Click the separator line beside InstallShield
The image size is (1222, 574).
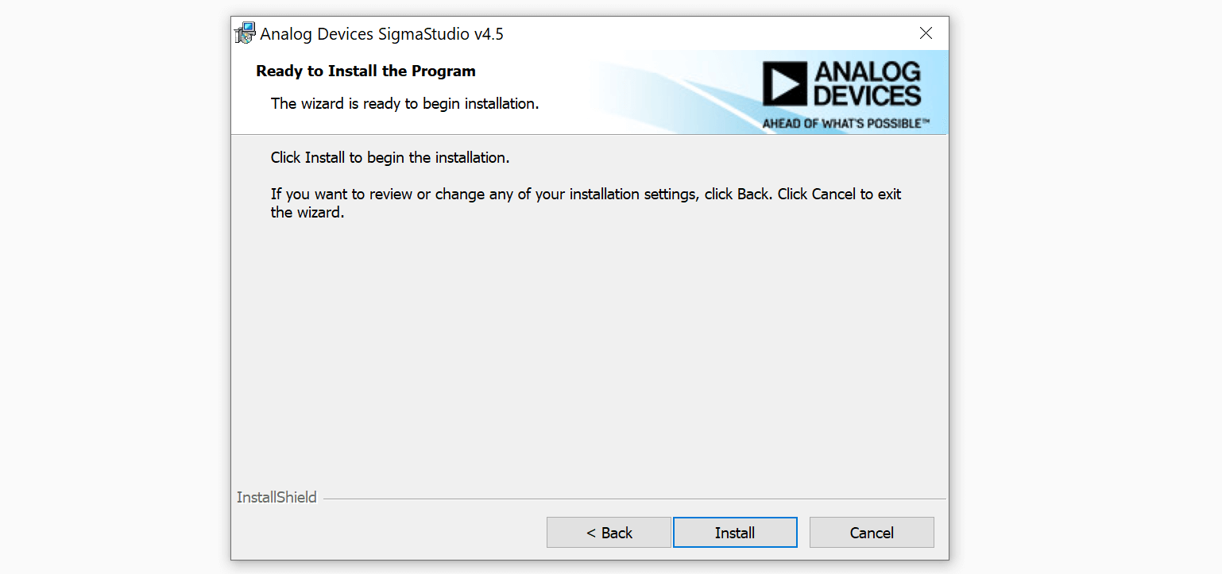point(634,499)
